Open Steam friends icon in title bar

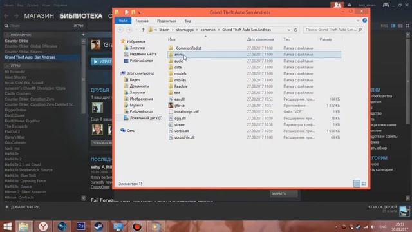(x=337, y=5)
